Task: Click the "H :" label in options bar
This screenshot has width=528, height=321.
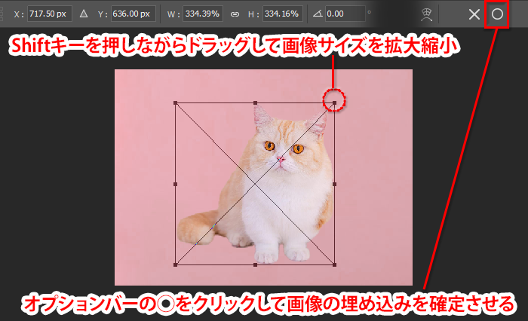Action: [253, 14]
